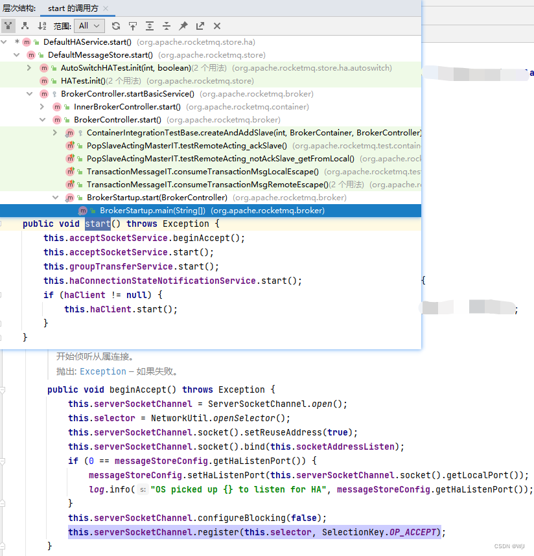Viewport: 534px width, 556px height.
Task: Click 'haConnectionStateNotificationService' in code
Action: pyautogui.click(x=163, y=281)
